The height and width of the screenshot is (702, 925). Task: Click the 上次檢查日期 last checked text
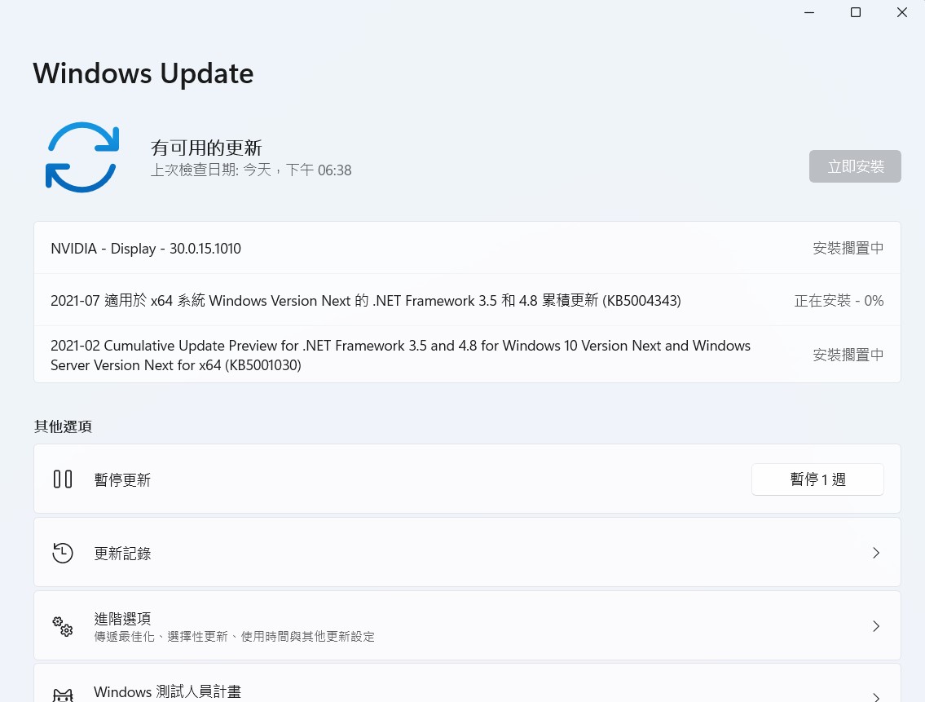tap(251, 170)
